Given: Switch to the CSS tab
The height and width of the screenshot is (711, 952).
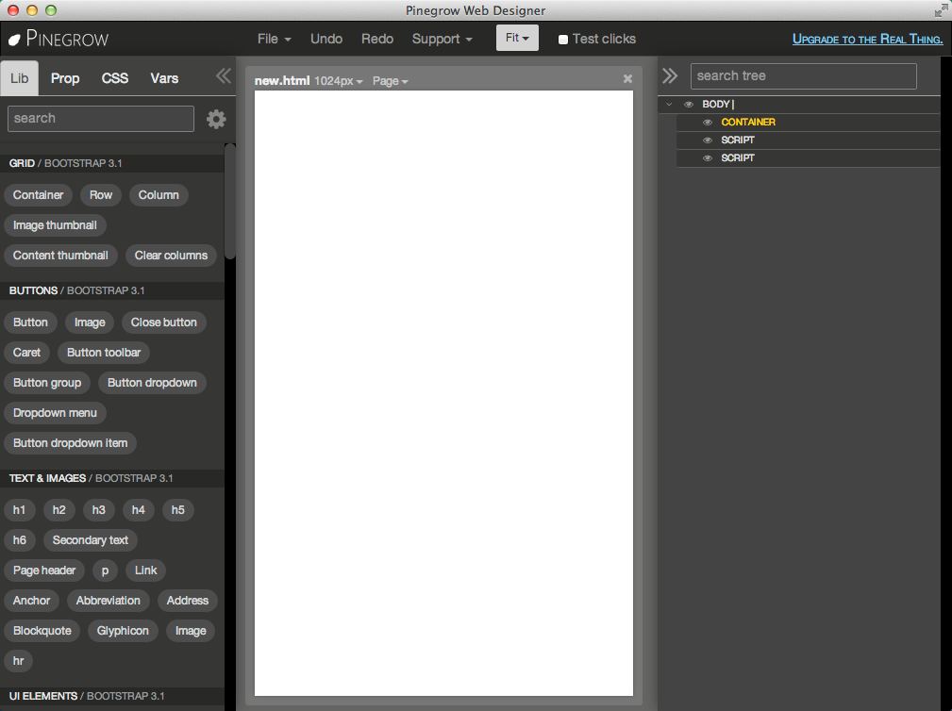Looking at the screenshot, I should coord(115,78).
